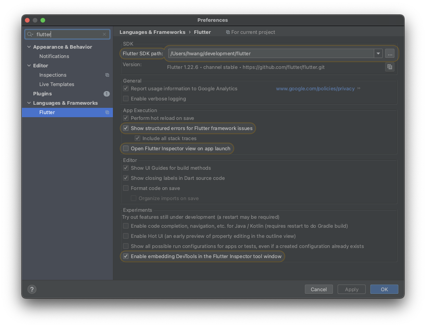Collapse Appearance & Behavior section

(29, 47)
